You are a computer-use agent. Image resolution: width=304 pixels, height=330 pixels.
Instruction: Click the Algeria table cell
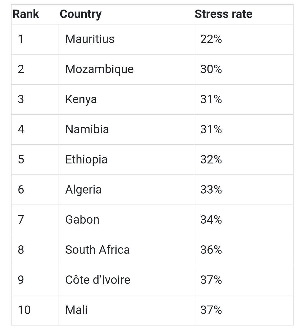[x=83, y=190]
